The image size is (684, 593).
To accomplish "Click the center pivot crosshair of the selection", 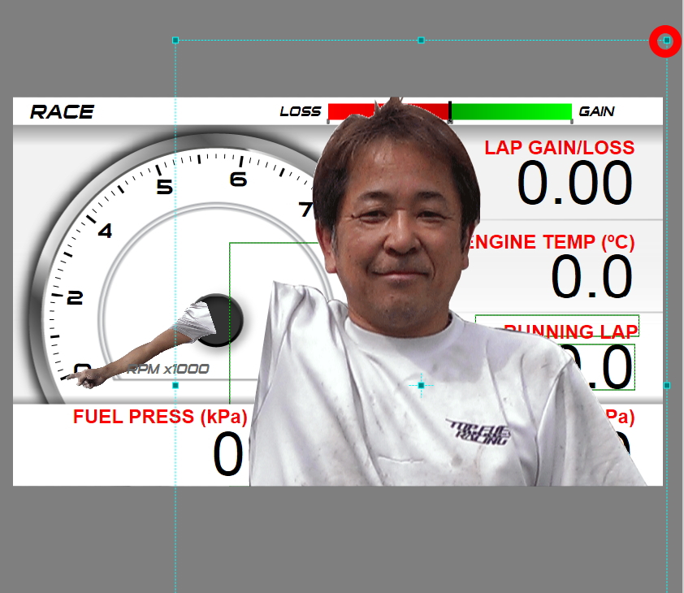I will pos(421,385).
